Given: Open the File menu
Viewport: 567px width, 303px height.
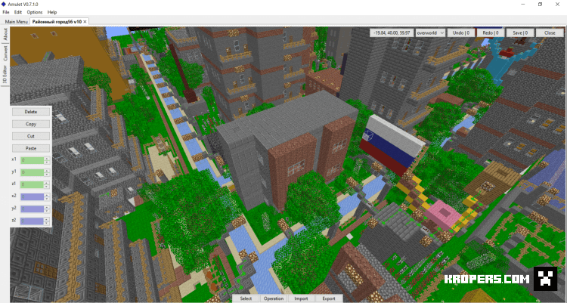Looking at the screenshot, I should [6, 12].
